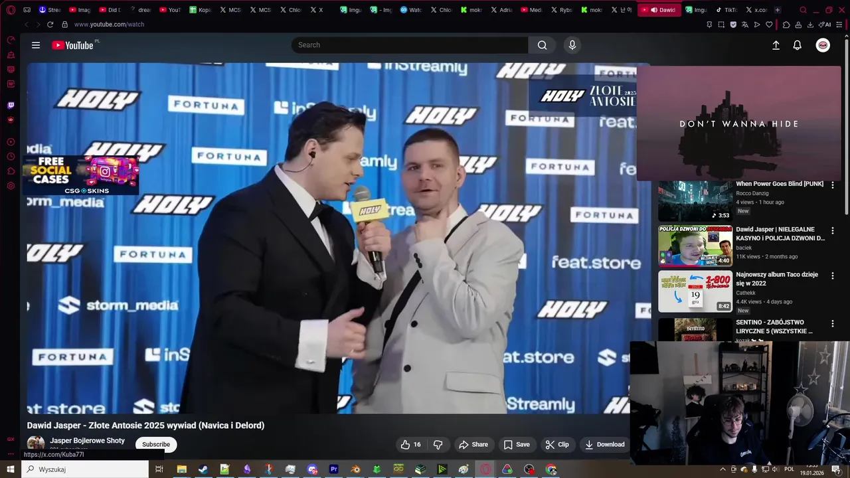Open history clock in the Opera sidebar
This screenshot has width=850, height=478.
11,157
